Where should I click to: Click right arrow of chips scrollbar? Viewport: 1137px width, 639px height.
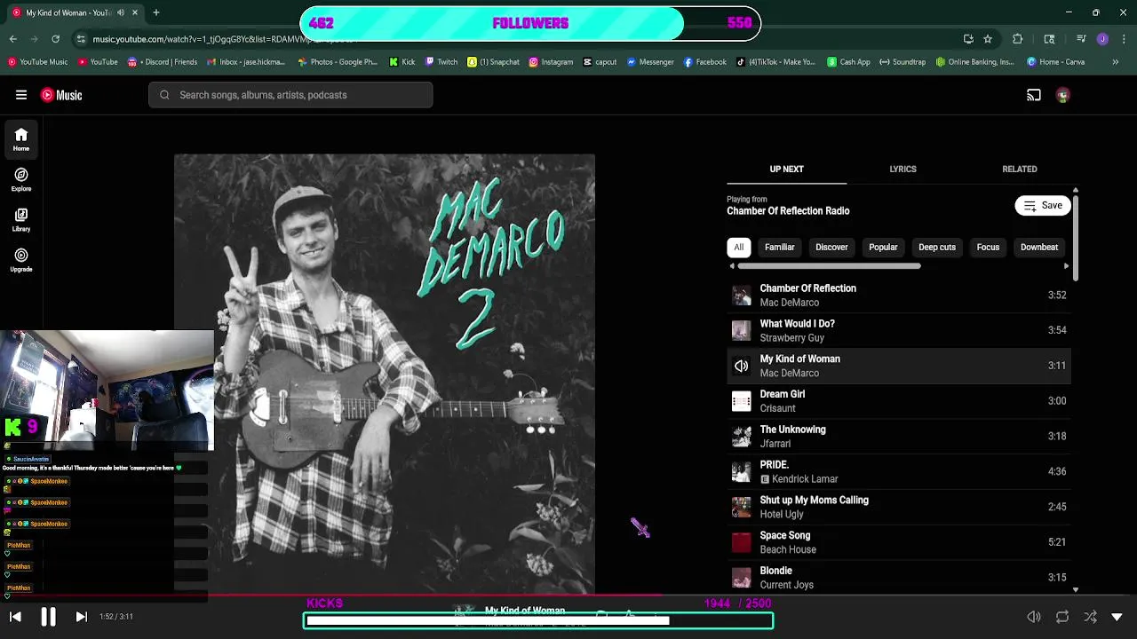[1066, 266]
